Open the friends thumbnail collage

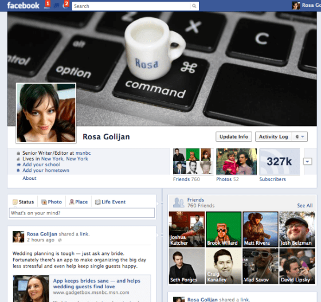[x=193, y=162]
